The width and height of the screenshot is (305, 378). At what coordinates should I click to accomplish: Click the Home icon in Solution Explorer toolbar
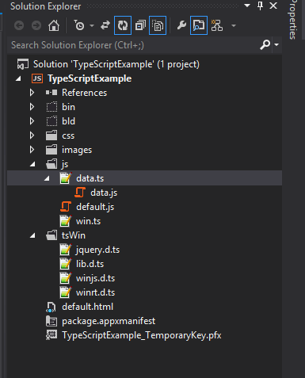tap(54, 25)
